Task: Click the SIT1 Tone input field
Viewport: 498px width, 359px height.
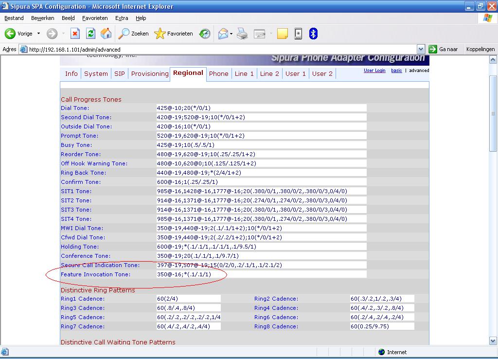Action: click(261, 191)
